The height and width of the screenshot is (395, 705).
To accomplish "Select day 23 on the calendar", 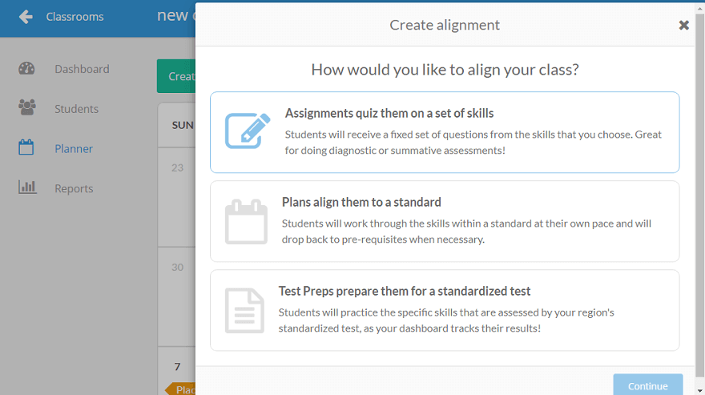I will [178, 167].
